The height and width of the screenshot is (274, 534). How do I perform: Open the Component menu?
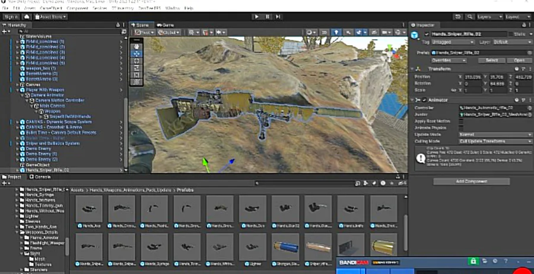coord(77,8)
